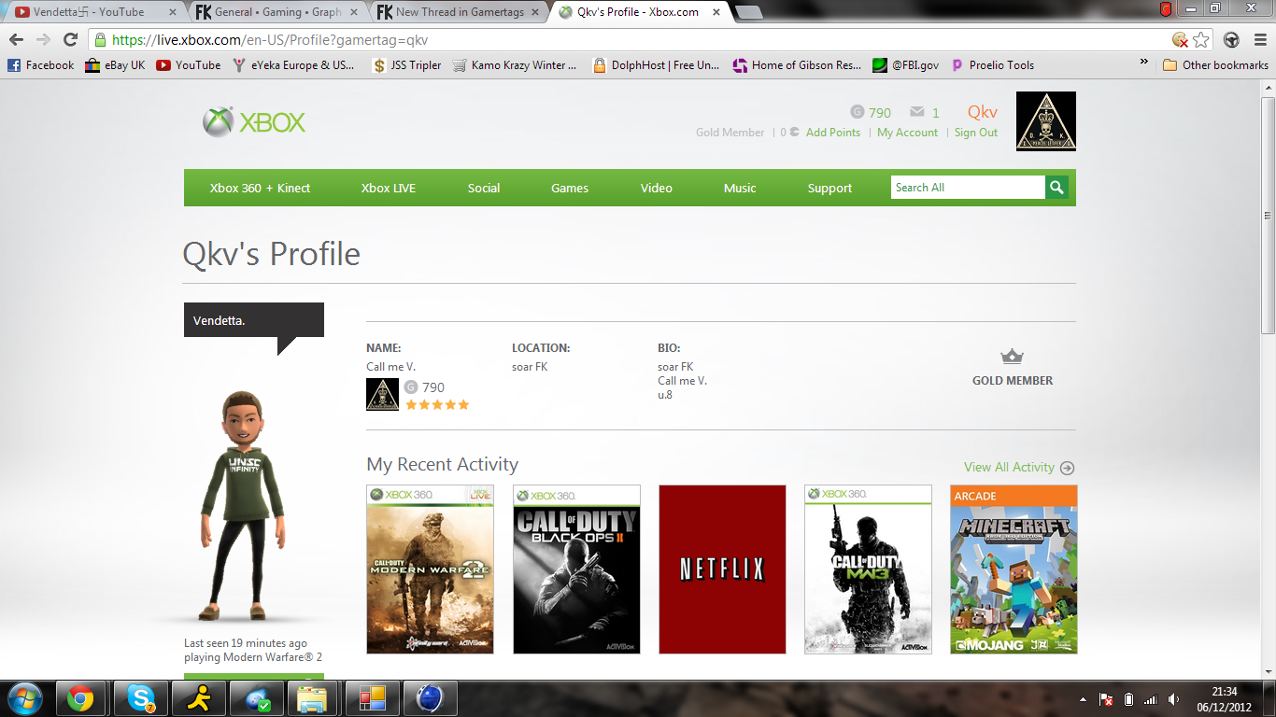Open the Chrome extension icon beside star
This screenshot has width=1276, height=717.
point(1232,40)
